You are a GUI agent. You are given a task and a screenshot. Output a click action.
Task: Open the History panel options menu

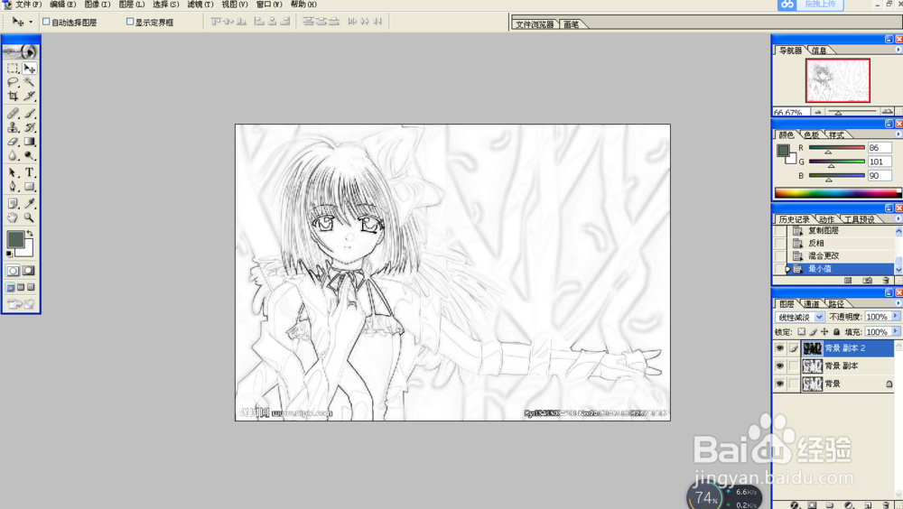[x=898, y=218]
